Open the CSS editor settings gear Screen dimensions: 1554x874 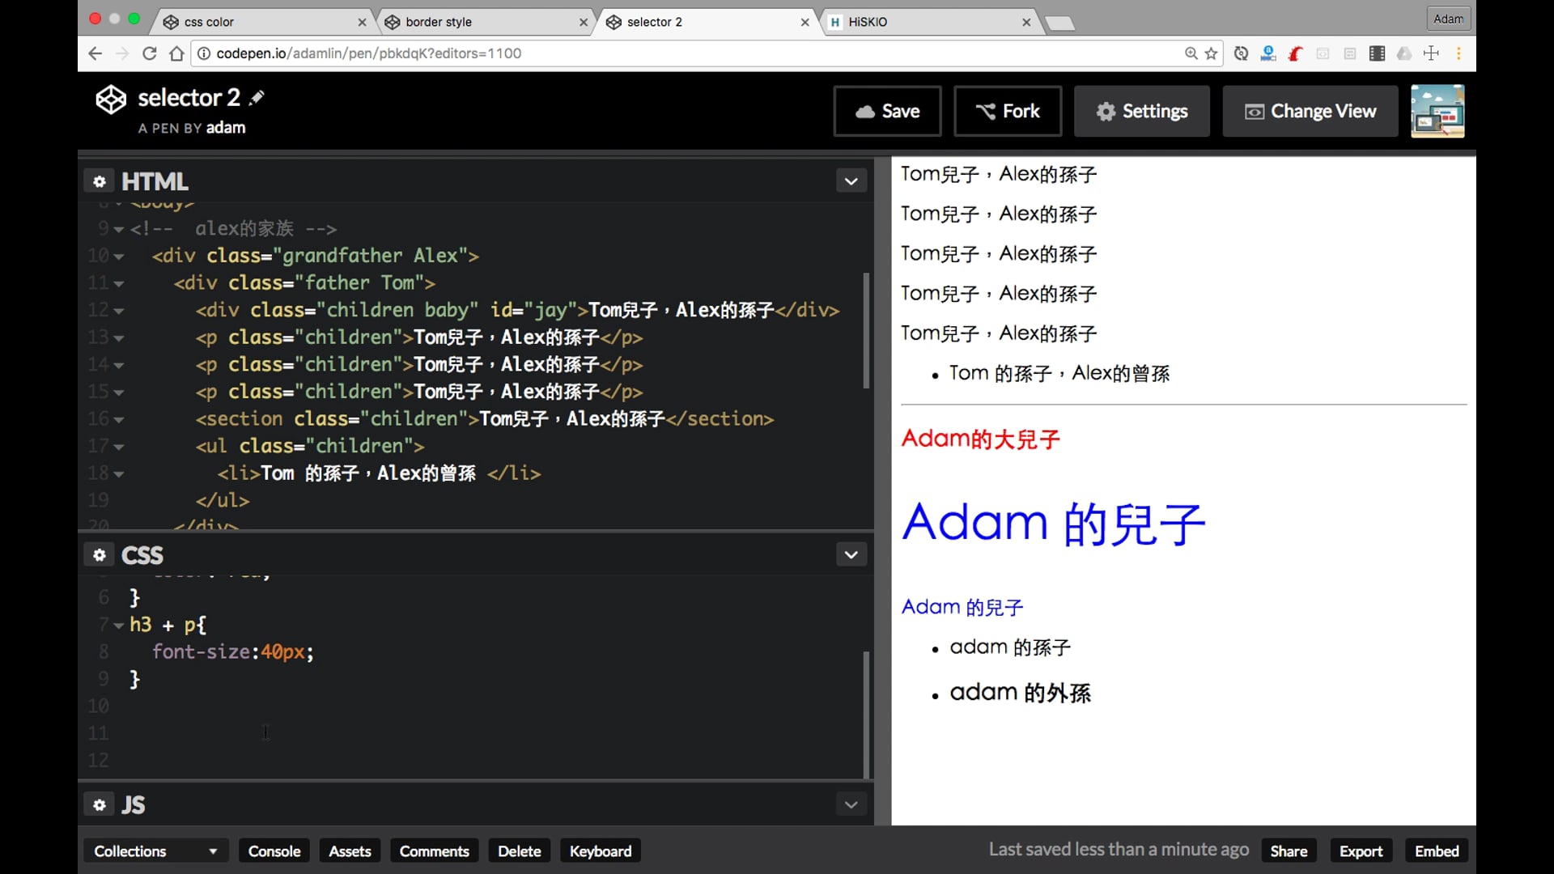click(x=100, y=555)
